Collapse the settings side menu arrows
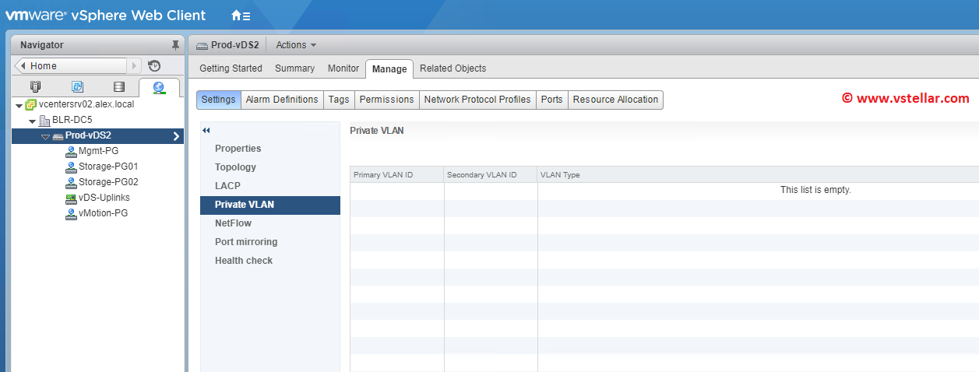Image resolution: width=979 pixels, height=372 pixels. coord(206,130)
